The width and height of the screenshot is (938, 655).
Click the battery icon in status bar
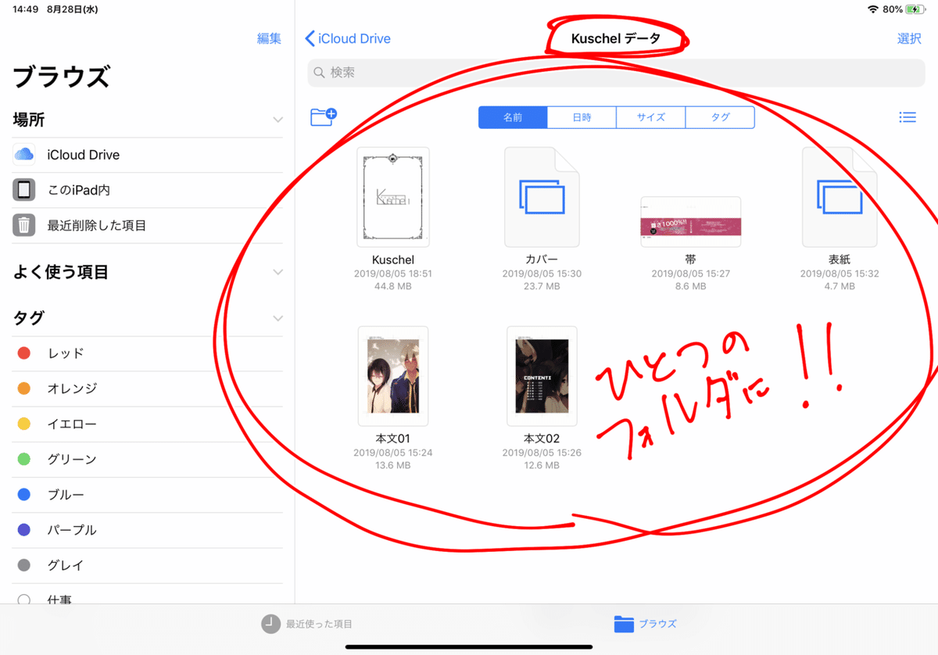[917, 9]
